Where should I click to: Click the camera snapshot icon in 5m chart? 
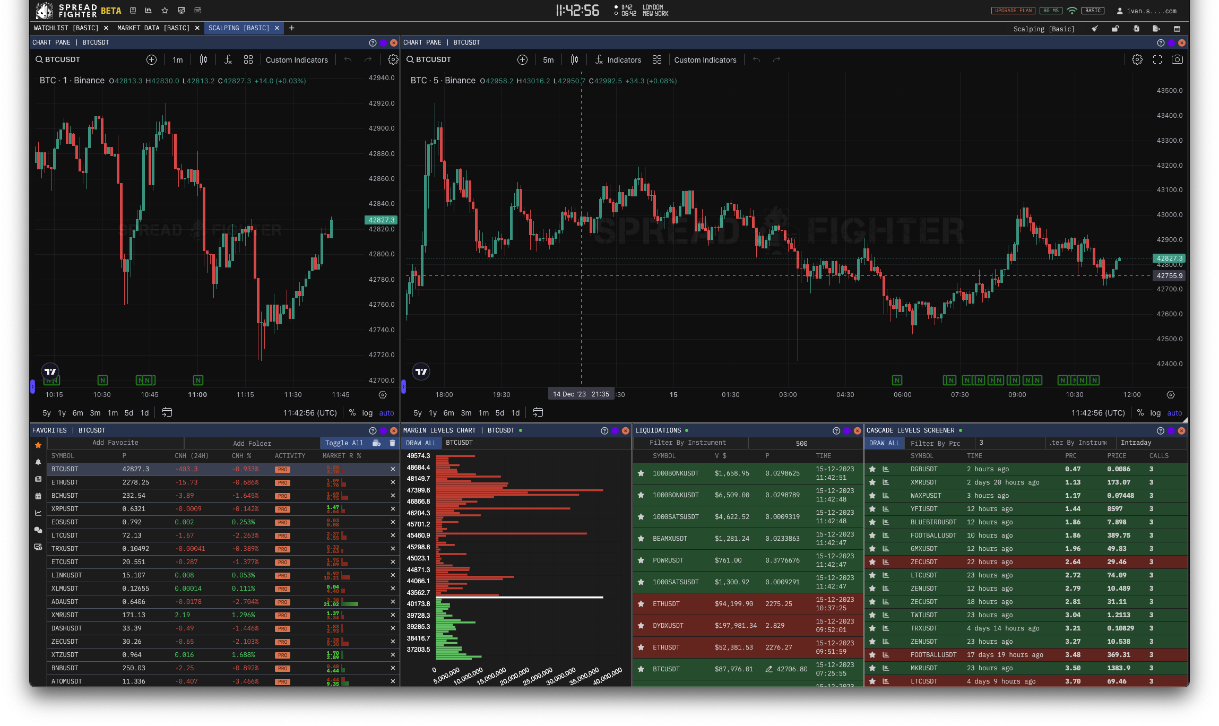click(x=1177, y=60)
